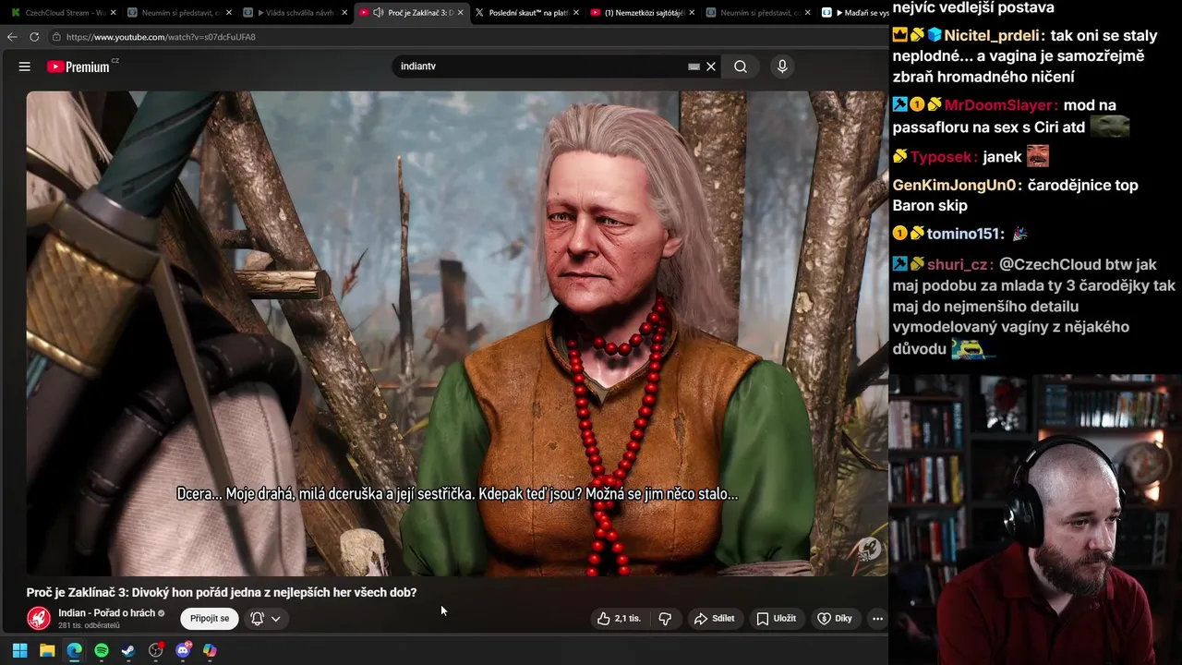Image resolution: width=1182 pixels, height=665 pixels.
Task: Click chat username shuri_cz
Action: pyautogui.click(x=959, y=264)
